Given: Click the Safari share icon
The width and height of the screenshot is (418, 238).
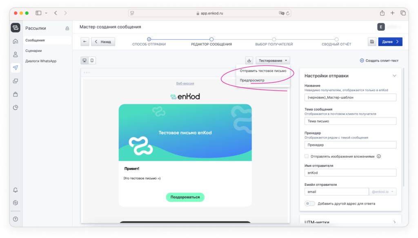Looking at the screenshot, I should pos(382,13).
